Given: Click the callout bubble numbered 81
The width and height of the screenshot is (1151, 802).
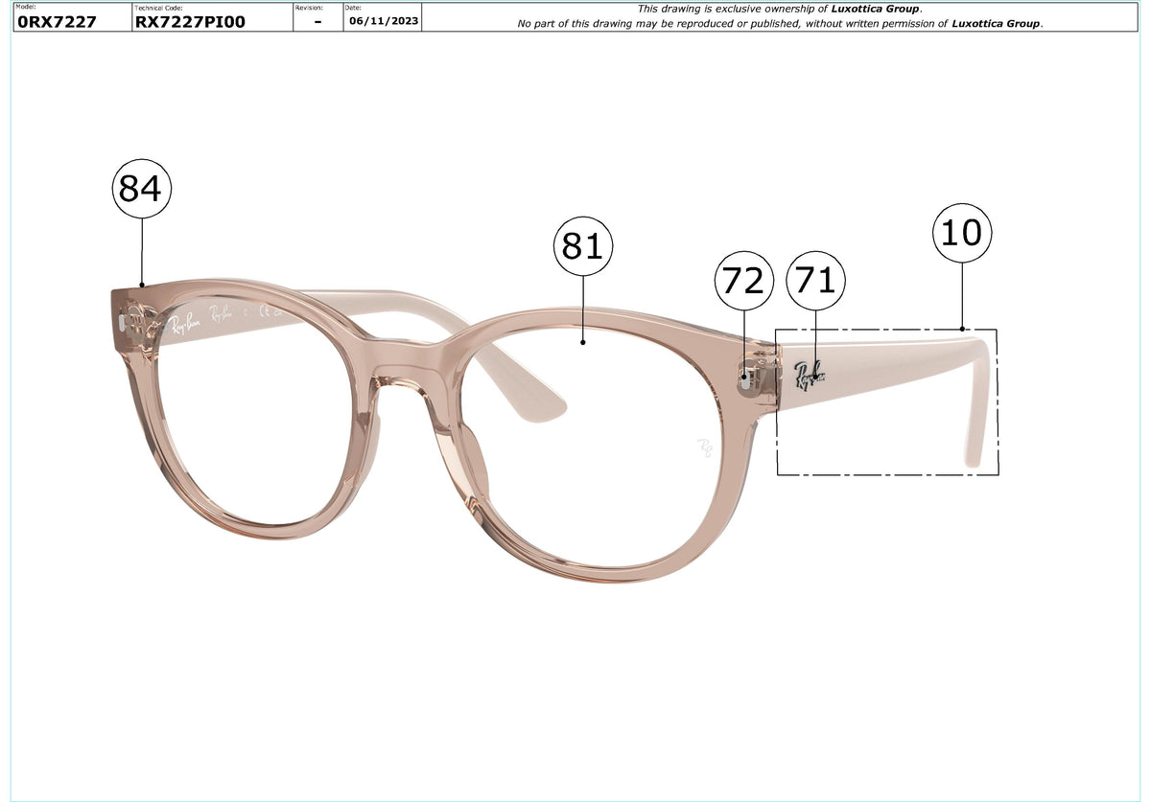Looking at the screenshot, I should (582, 246).
